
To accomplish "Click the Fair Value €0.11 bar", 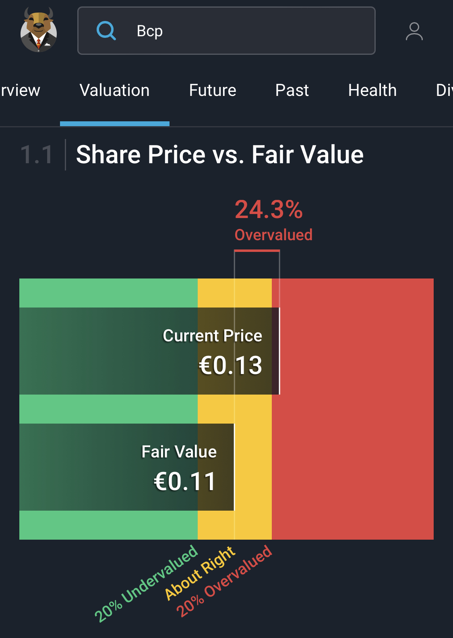I will 126,467.
